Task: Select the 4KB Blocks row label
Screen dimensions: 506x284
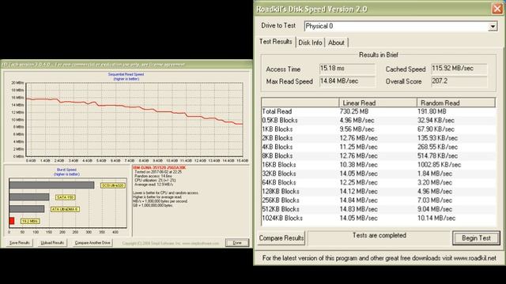Action: tap(278, 147)
